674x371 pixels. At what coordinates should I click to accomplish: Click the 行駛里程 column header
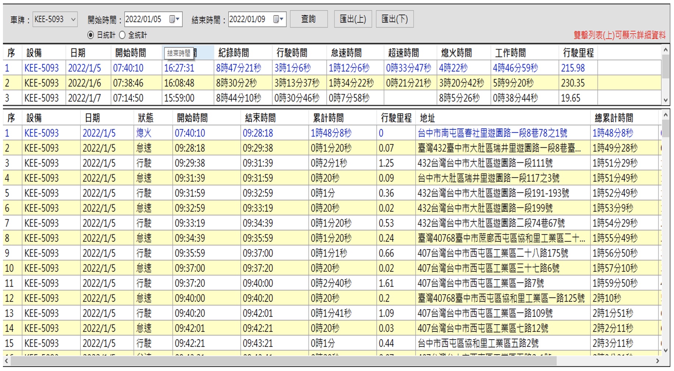coord(578,52)
